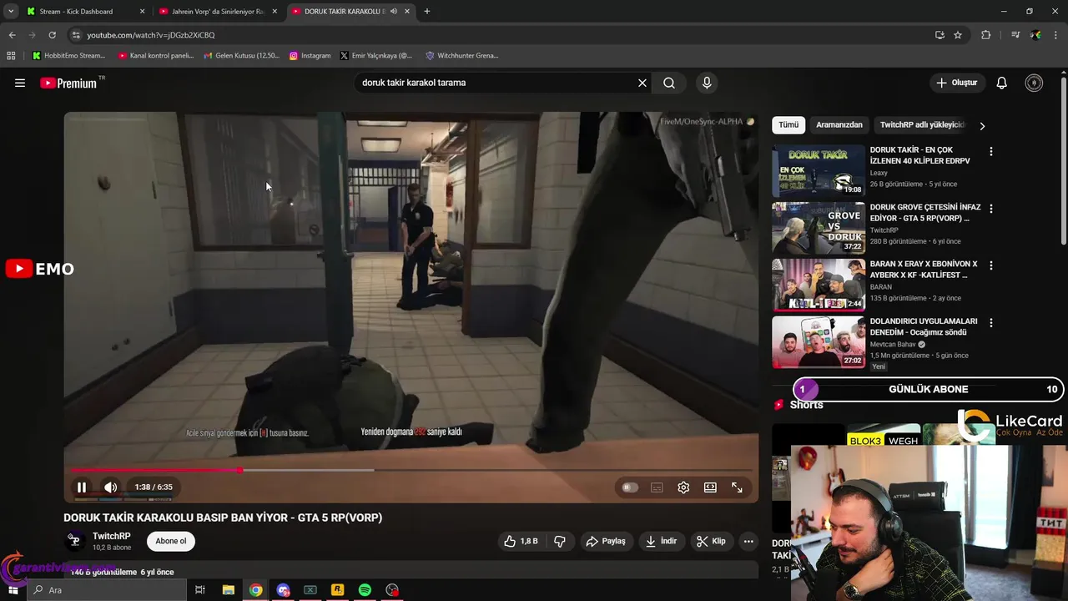Mute the DORUK TAKİR KARAKOLU tab audio icon

(x=394, y=12)
